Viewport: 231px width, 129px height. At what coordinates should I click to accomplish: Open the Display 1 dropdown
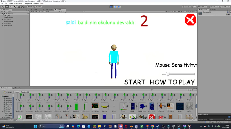[x=35, y=12]
